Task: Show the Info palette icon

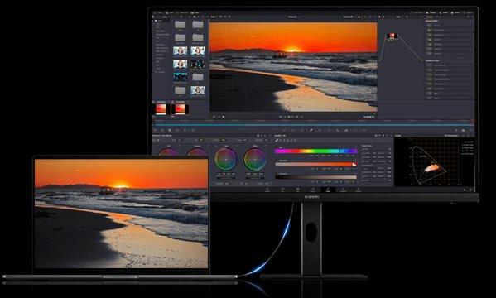Action: [470, 130]
